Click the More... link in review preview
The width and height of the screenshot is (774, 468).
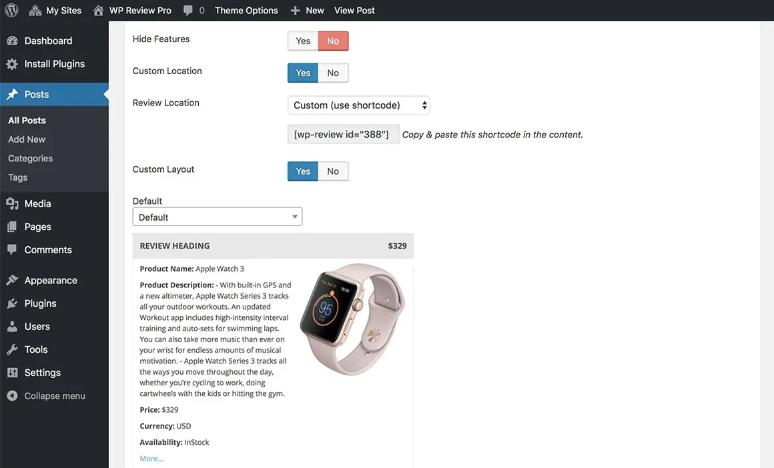tap(151, 459)
